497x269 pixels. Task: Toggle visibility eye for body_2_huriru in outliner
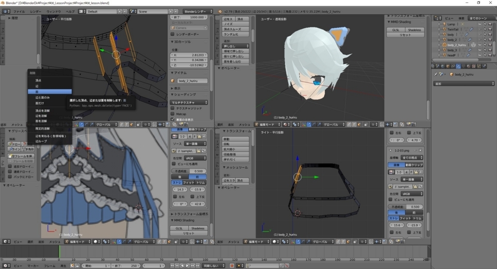tap(480, 45)
